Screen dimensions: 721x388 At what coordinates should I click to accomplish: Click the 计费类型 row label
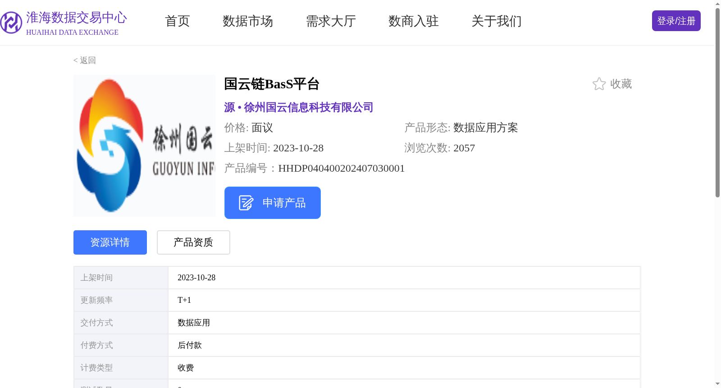click(96, 368)
